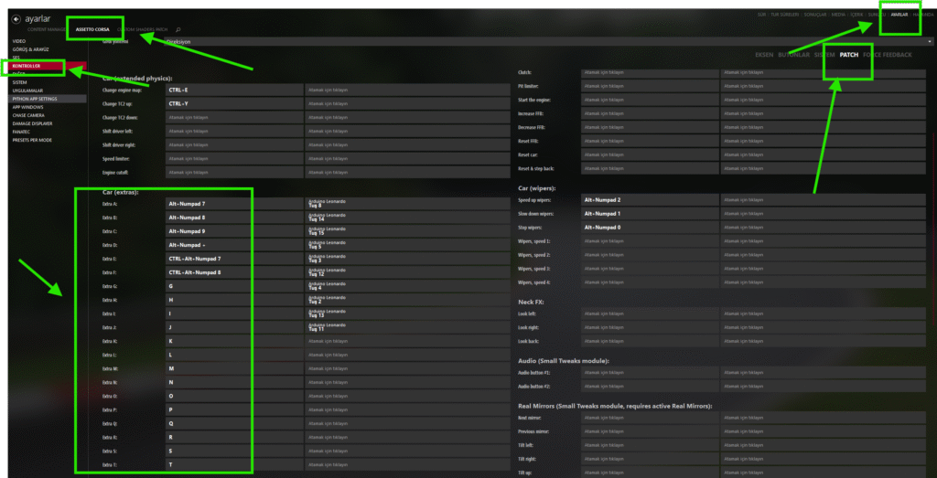Click the Alt+Numpad 0 binding for Stop wipers
Image resolution: width=937 pixels, height=478 pixels.
click(x=650, y=228)
